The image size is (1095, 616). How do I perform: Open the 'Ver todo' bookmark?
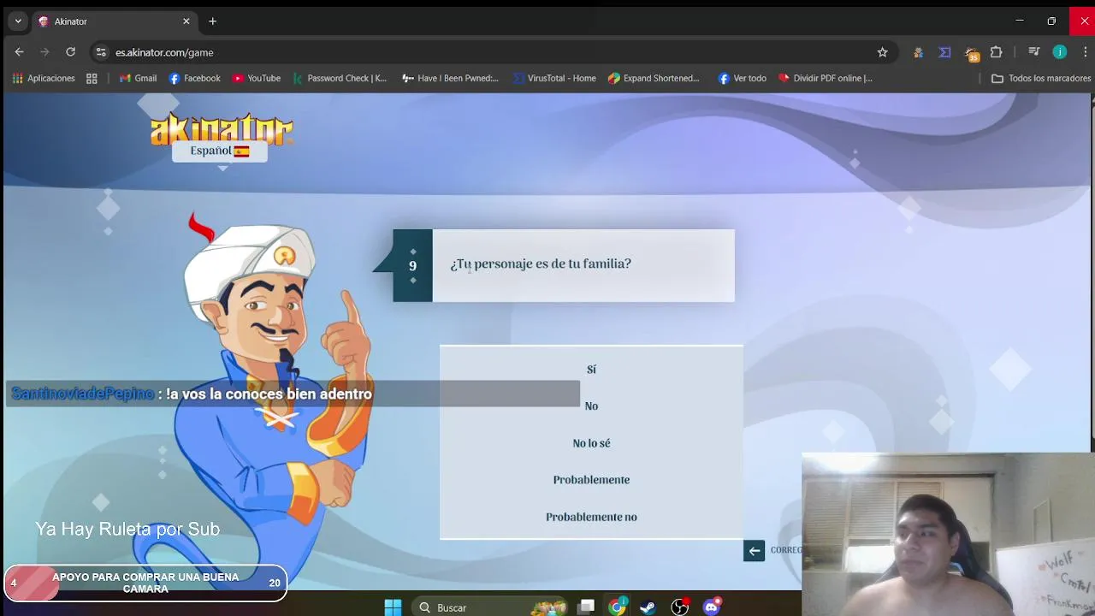coord(742,78)
